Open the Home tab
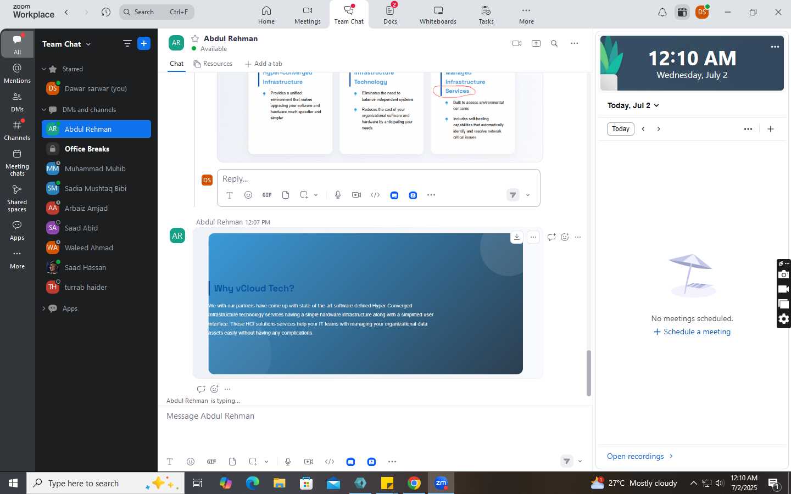The image size is (791, 494). pyautogui.click(x=266, y=15)
